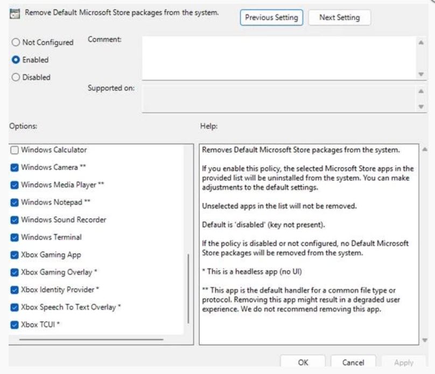
Task: Uncheck the Windows Notepad checkbox
Action: 15,202
